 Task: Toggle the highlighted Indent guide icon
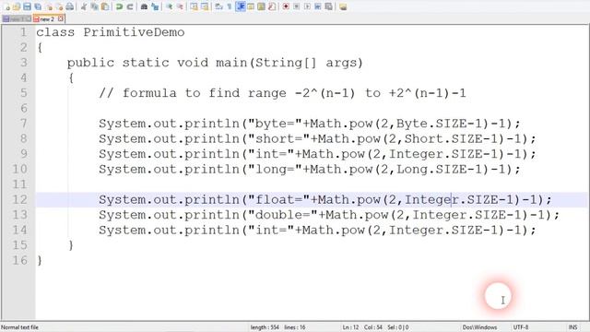coord(240,6)
